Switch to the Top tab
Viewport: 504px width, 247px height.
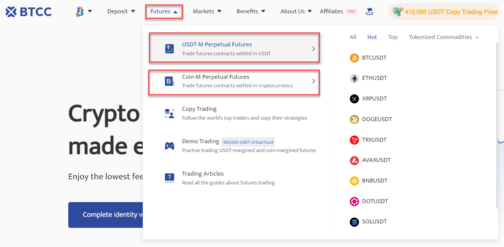tap(393, 37)
